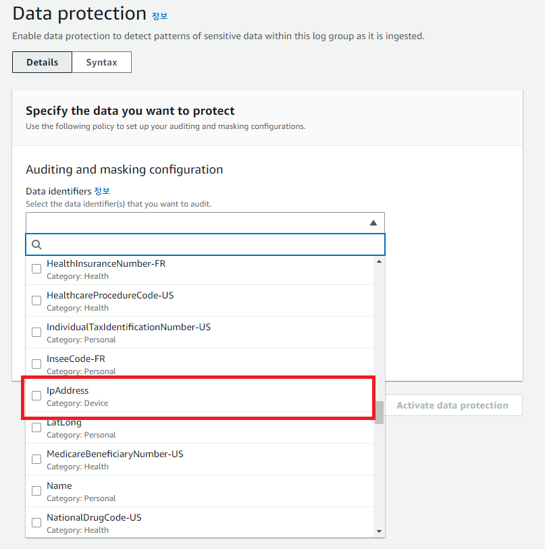
Task: Click the scrollbar down arrow in the list
Action: (379, 531)
